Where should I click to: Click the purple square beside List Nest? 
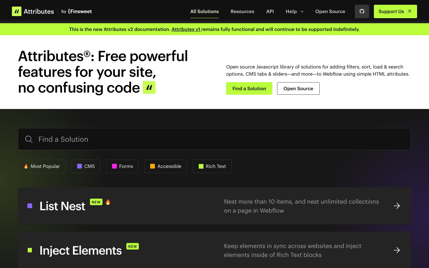[30, 206]
